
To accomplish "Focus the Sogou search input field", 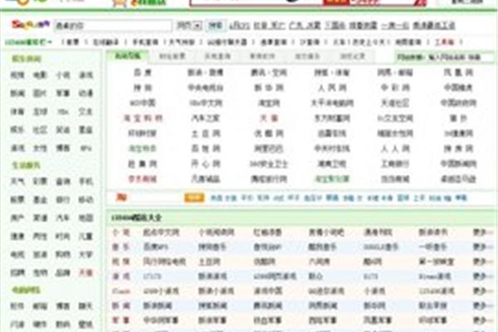I will pos(113,26).
